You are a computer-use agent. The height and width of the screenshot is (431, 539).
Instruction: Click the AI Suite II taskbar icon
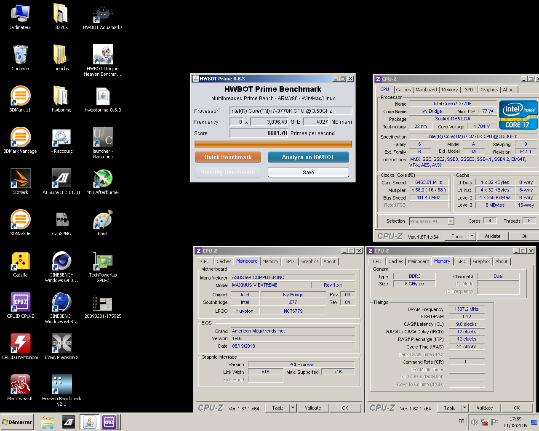point(69,422)
